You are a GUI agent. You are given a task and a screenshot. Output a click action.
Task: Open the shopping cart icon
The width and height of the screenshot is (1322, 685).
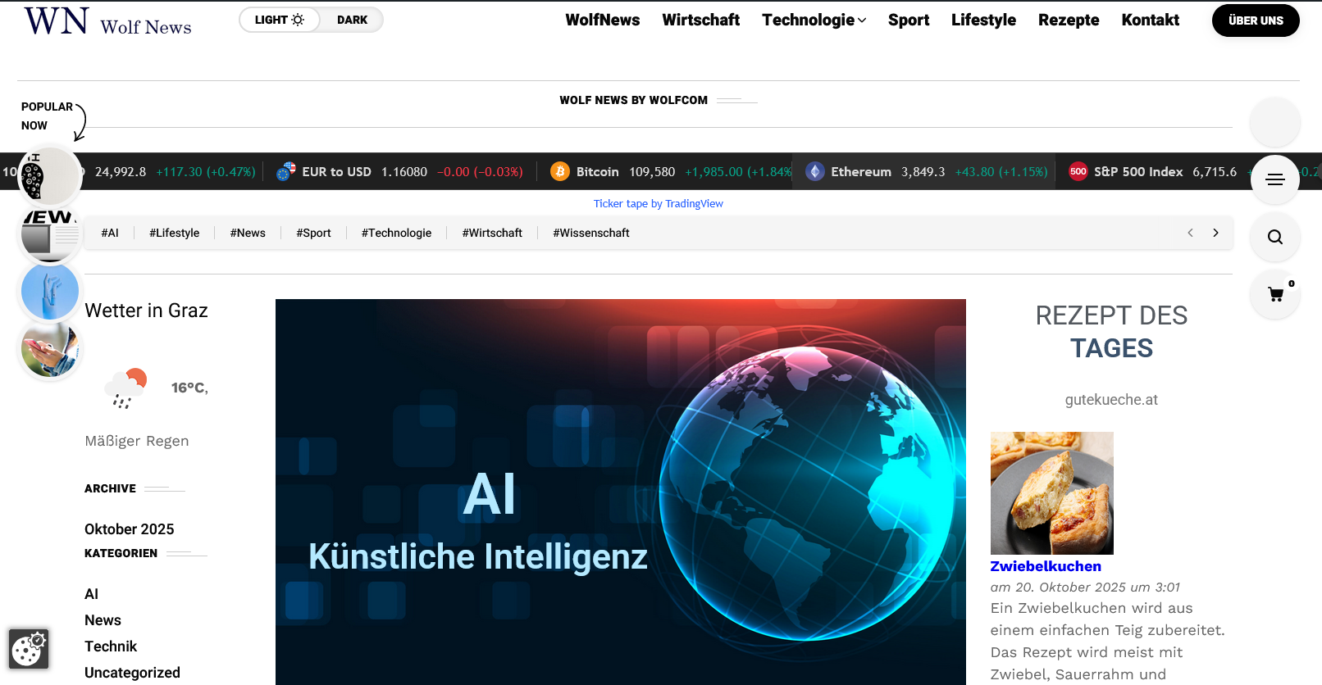pyautogui.click(x=1275, y=294)
